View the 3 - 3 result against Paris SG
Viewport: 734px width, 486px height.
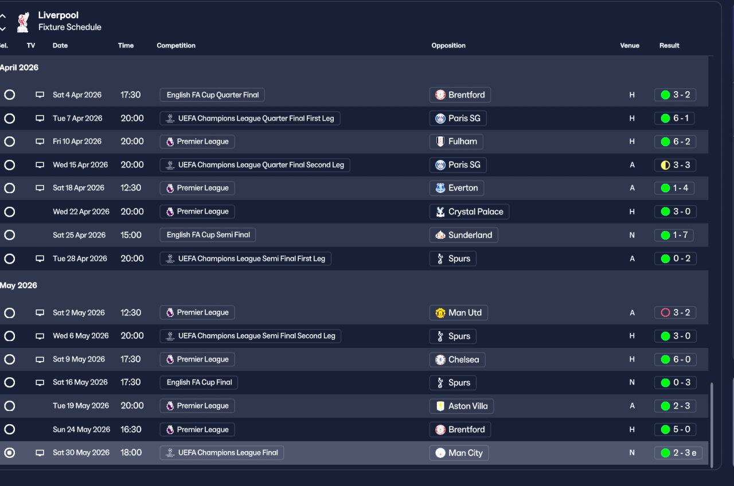tap(675, 165)
